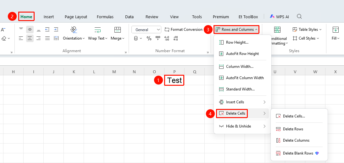Open the Table Styles dropdown

307,29
